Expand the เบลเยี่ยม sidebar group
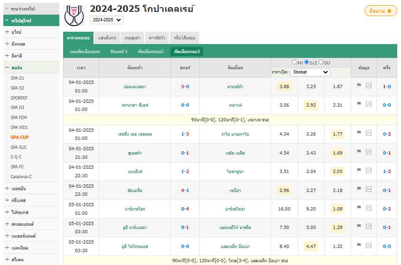This screenshot has height=265, width=401. (31, 247)
